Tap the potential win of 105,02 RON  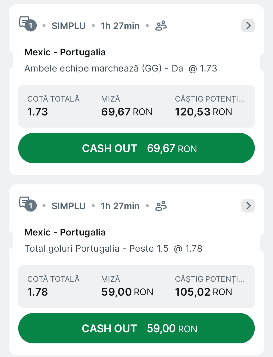(x=203, y=292)
